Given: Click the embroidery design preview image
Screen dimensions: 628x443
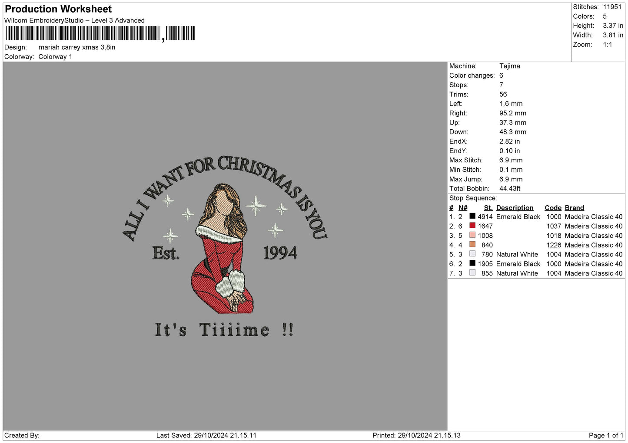Looking at the screenshot, I should coord(225,246).
